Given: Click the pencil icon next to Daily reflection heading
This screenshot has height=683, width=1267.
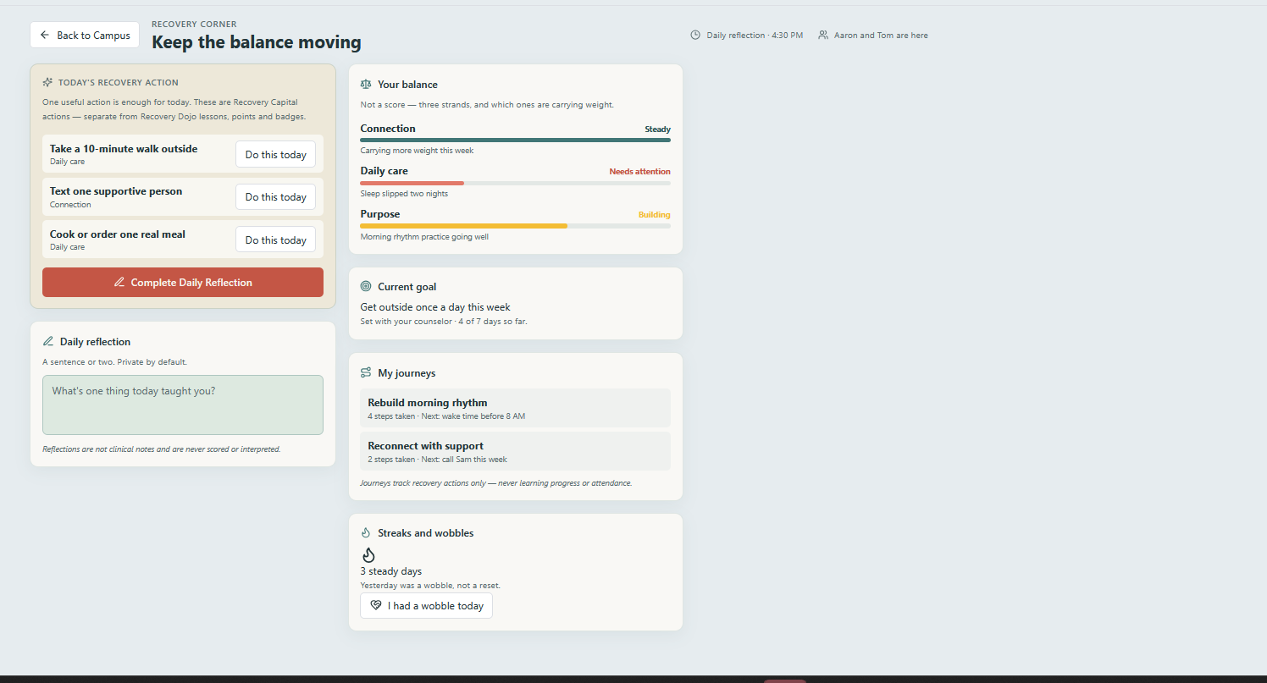Looking at the screenshot, I should (48, 342).
